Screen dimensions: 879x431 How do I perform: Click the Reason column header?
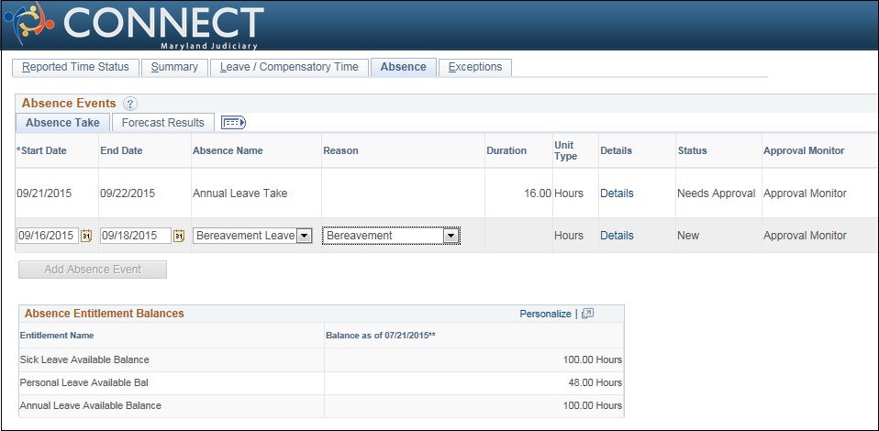pos(340,150)
